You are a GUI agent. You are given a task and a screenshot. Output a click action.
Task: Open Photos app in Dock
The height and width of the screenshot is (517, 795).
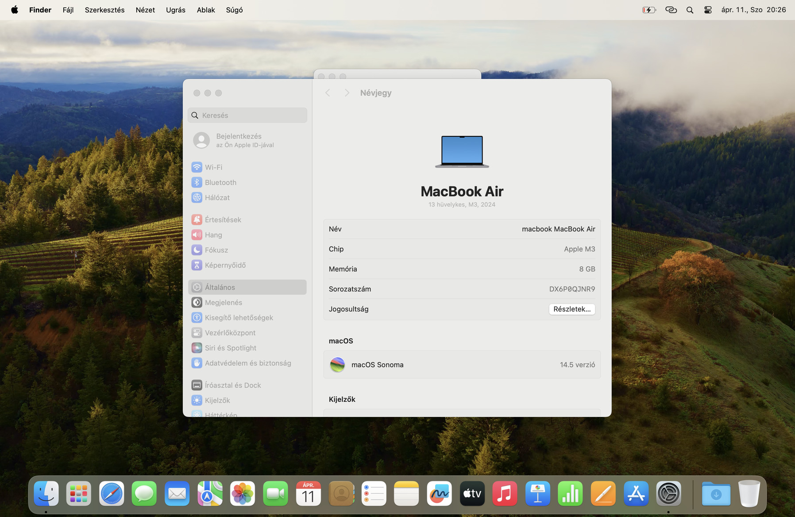tap(243, 494)
